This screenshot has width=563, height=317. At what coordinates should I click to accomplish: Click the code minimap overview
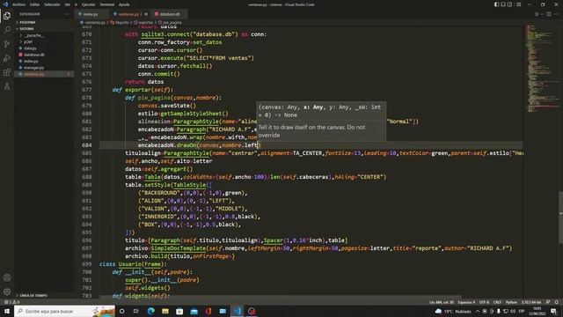point(542,69)
